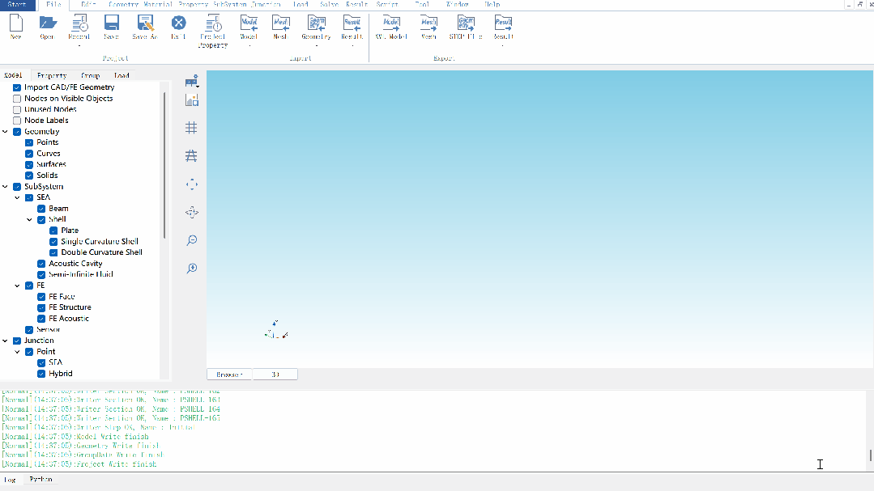The height and width of the screenshot is (491, 874).
Task: Toggle the Solids checkbox
Action: coord(29,176)
